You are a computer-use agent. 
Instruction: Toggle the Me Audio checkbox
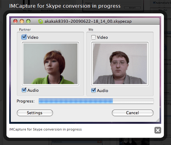click(93, 90)
